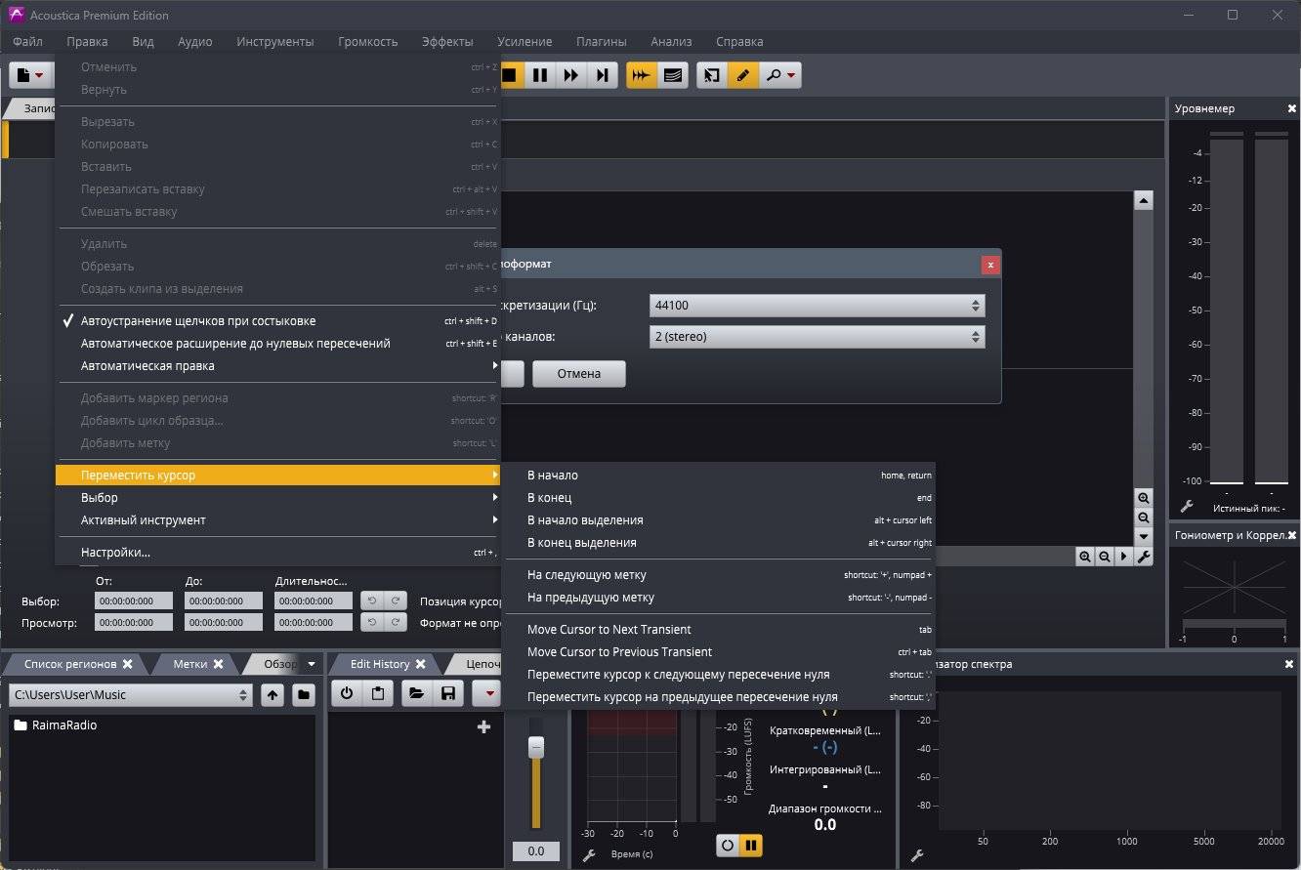
Task: Toggle Edit History power bypass button
Action: click(x=347, y=693)
